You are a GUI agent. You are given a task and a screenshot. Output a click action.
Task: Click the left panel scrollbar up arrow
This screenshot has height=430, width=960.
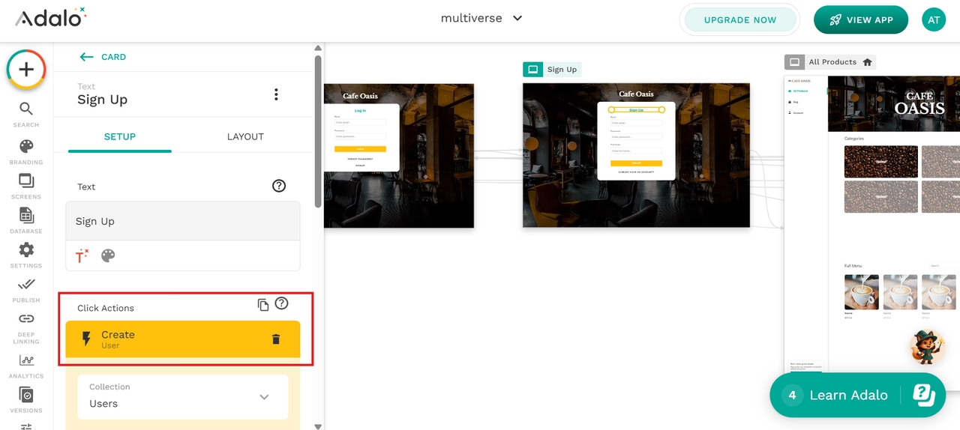(x=318, y=48)
